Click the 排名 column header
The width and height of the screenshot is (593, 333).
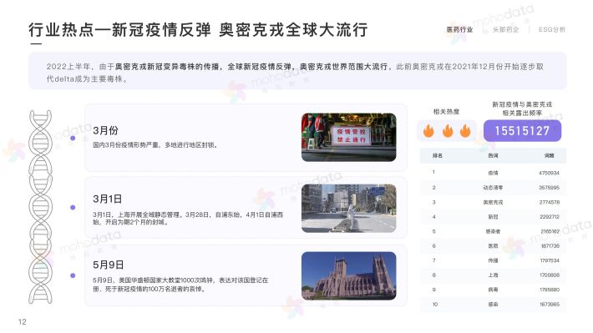[x=438, y=156]
